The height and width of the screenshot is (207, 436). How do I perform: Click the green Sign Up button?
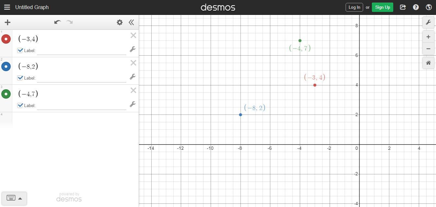coord(383,7)
